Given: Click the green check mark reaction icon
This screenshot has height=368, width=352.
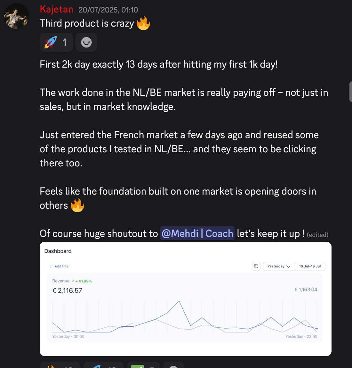Looking at the screenshot, I should pos(137,366).
